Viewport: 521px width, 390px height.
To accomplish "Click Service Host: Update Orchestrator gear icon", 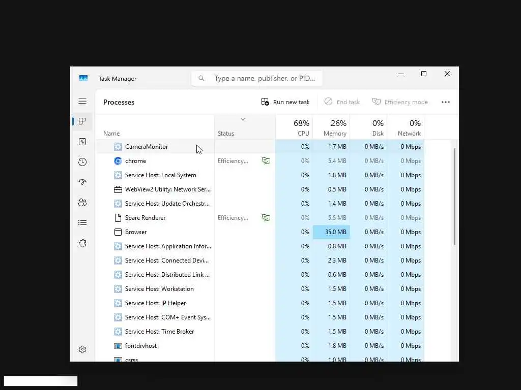I will click(118, 204).
